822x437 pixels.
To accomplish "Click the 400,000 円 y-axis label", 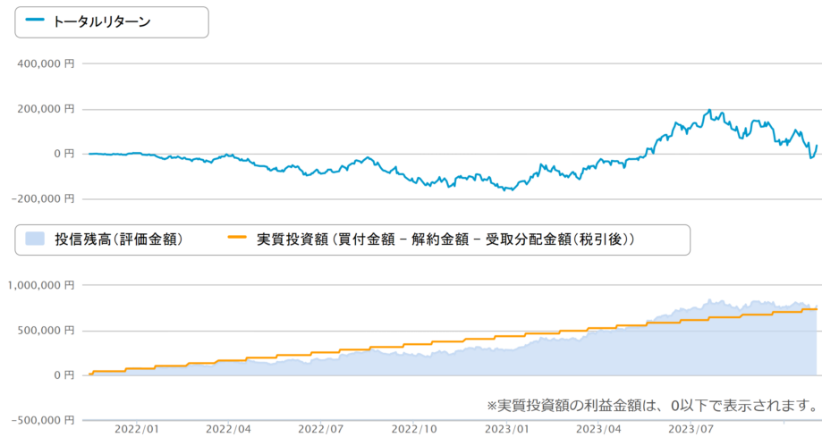I will pyautogui.click(x=45, y=64).
